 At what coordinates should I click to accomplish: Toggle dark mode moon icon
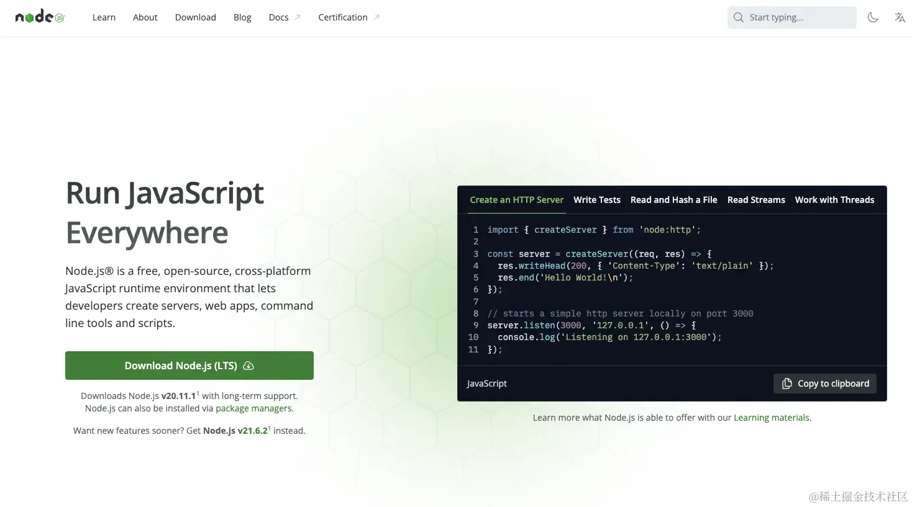click(x=873, y=17)
